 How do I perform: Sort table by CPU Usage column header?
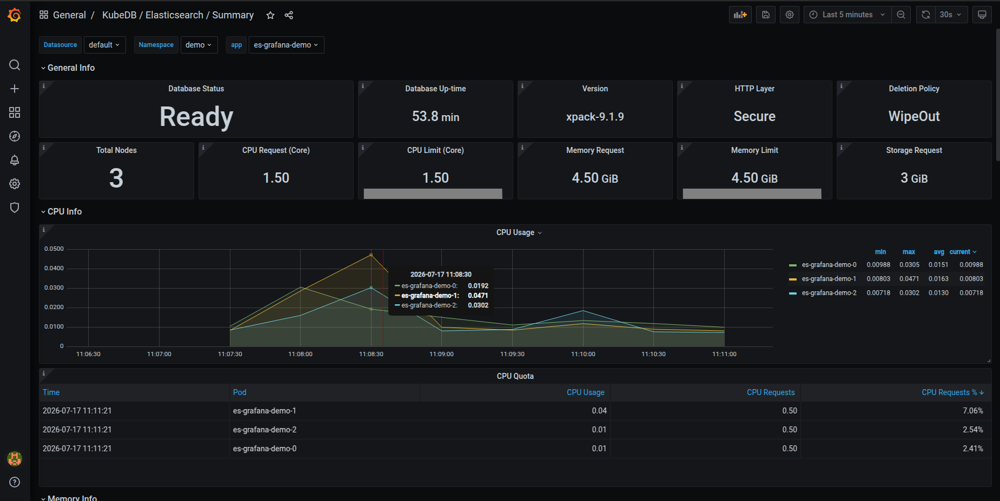tap(585, 392)
